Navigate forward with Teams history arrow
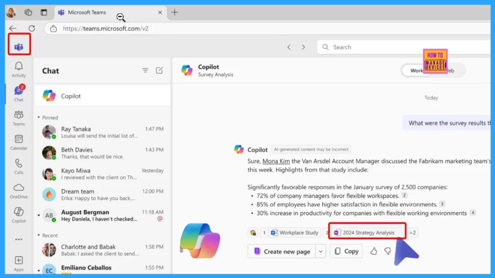Viewport: 495px width, 278px height. tap(303, 47)
